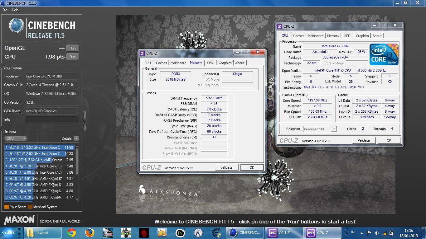The image size is (426, 239).
Task: Open the red mask game taskbar icon
Action: point(144,232)
